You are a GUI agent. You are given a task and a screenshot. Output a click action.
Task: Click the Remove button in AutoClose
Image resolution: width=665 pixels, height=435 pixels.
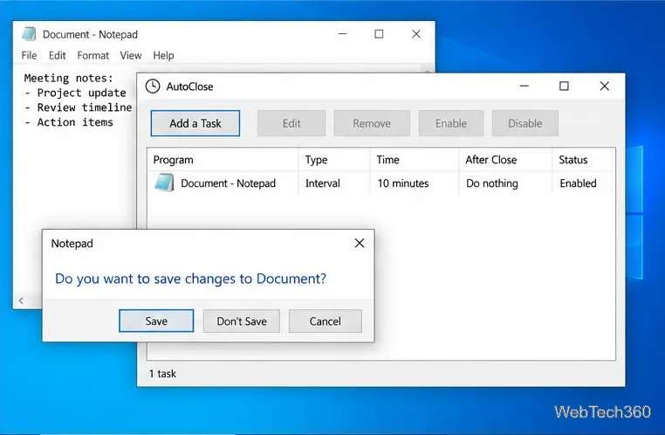372,123
